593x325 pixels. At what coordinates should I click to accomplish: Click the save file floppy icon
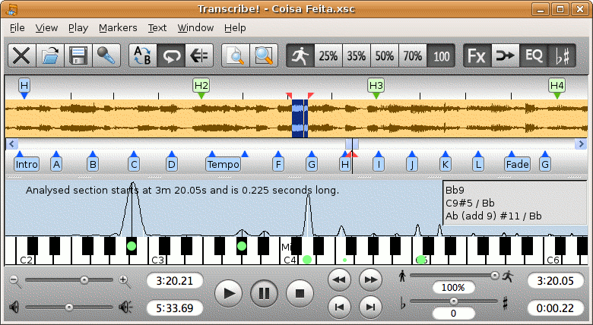(78, 55)
